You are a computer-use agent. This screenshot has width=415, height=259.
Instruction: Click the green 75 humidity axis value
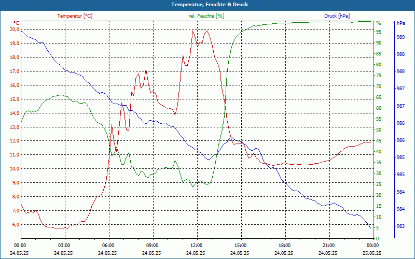379,76
